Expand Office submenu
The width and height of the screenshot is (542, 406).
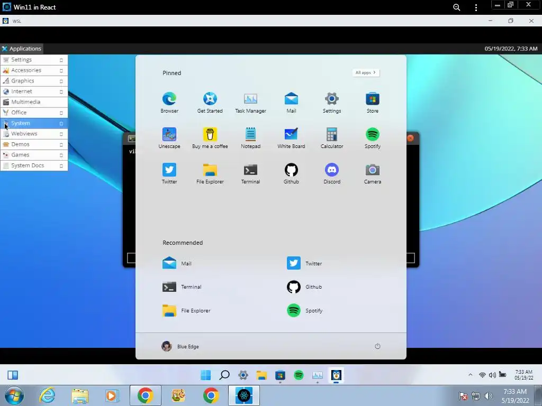point(34,113)
